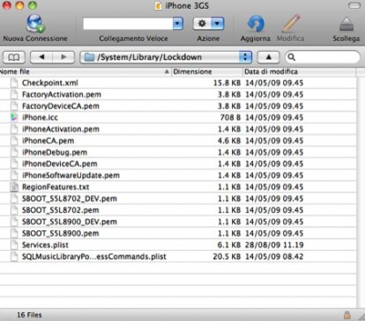Select iPhoneActivation.pem in the list
The width and height of the screenshot is (365, 321).
coord(61,129)
